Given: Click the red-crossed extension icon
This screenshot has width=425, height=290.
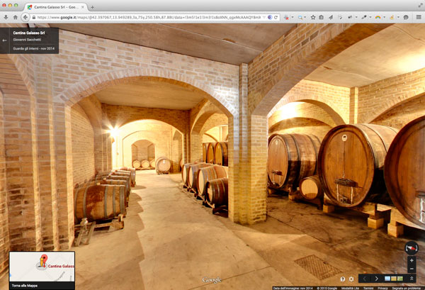Looking at the screenshot, I should click(286, 17).
